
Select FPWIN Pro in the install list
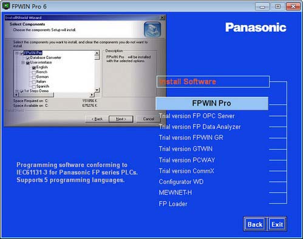pos(212,103)
